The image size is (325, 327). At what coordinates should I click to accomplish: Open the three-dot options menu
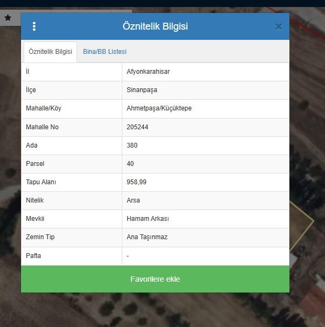tap(34, 26)
